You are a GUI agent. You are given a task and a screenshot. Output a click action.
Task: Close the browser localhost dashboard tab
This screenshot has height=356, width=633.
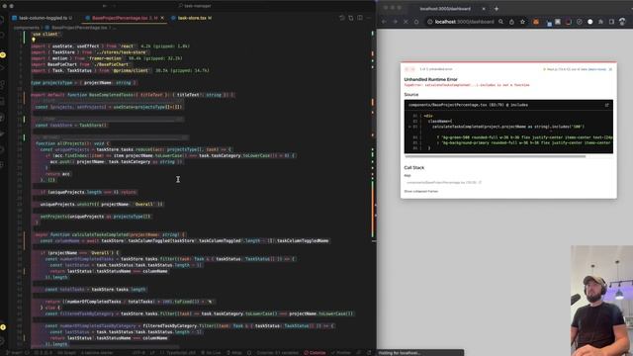click(x=484, y=9)
